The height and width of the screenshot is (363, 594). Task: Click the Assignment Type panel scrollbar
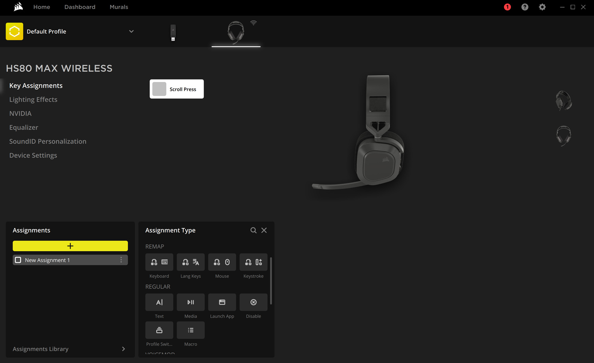(x=271, y=281)
